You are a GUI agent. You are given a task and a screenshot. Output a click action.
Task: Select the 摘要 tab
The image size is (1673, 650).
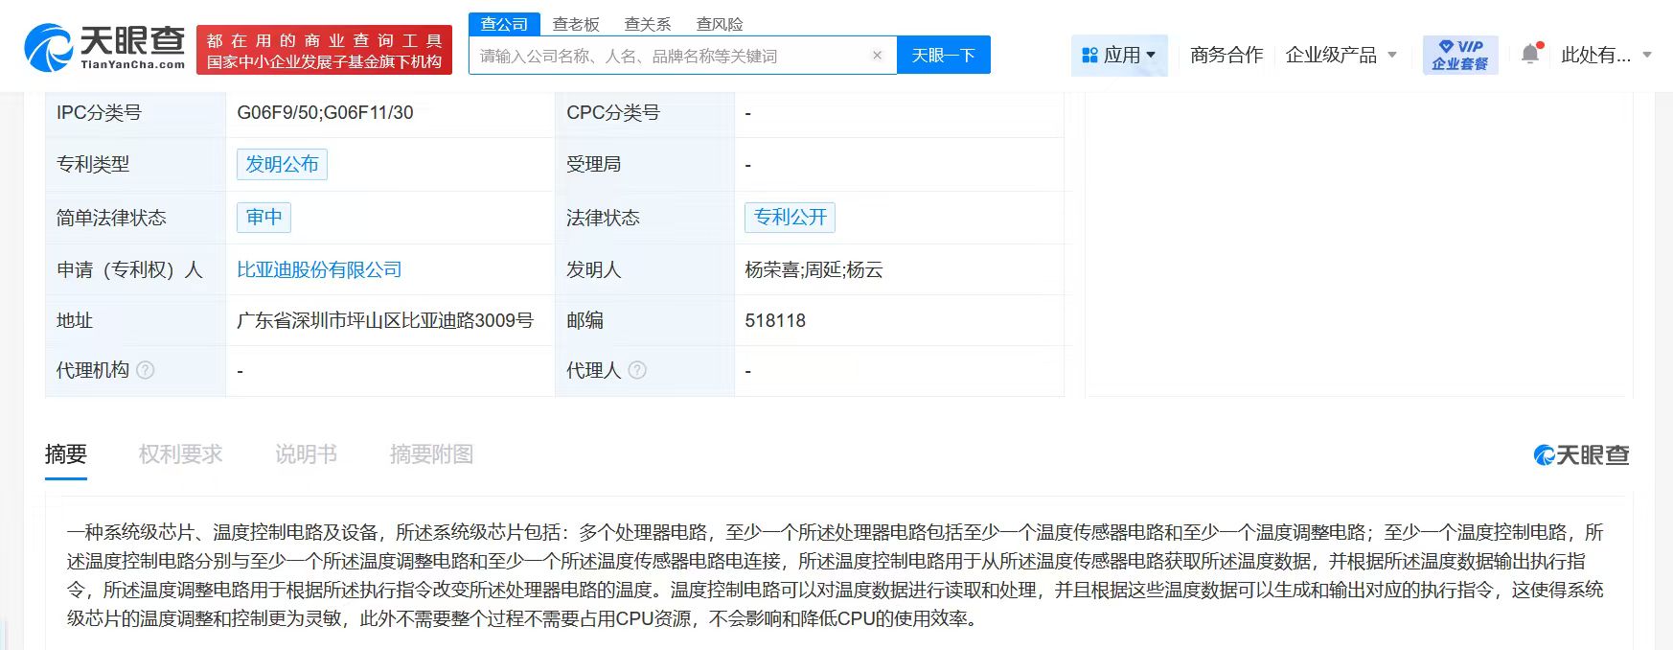(66, 454)
